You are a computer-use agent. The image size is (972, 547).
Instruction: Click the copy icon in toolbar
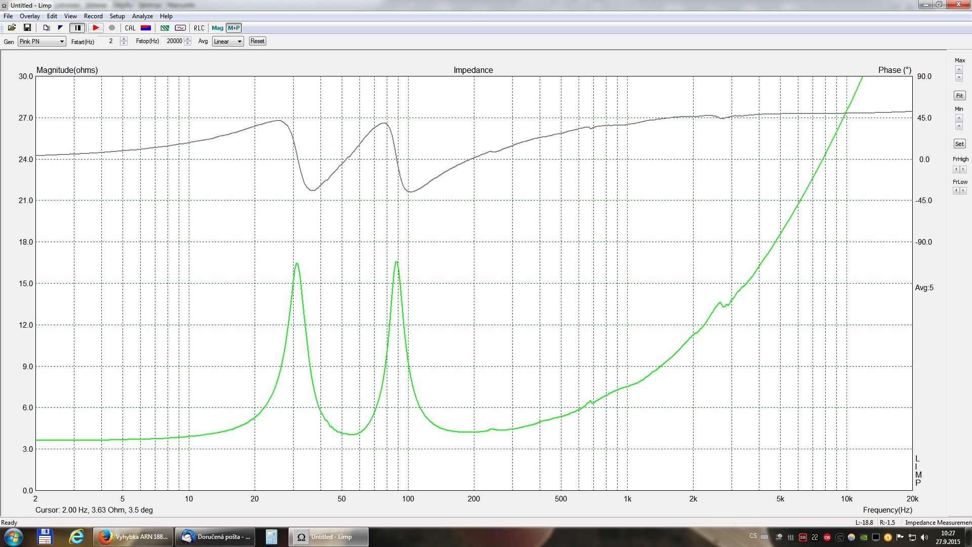(46, 28)
